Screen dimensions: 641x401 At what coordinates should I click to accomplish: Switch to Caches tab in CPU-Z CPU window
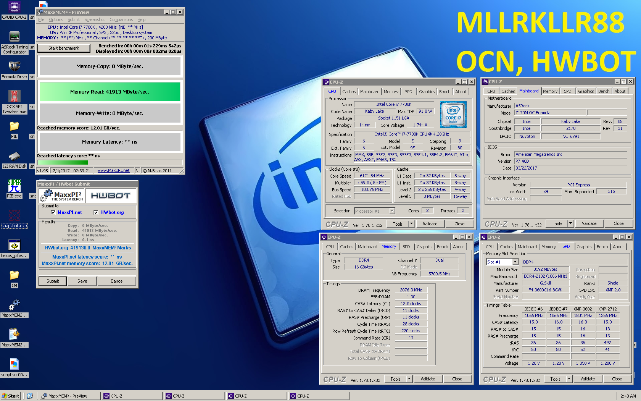click(349, 92)
